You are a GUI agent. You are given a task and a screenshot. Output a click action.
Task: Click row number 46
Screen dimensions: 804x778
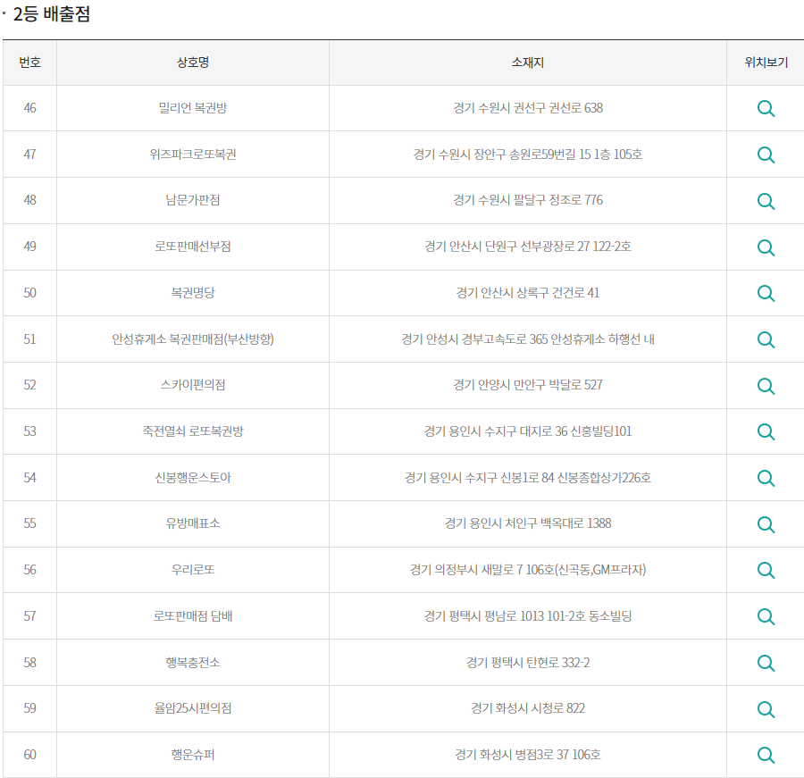(x=29, y=108)
